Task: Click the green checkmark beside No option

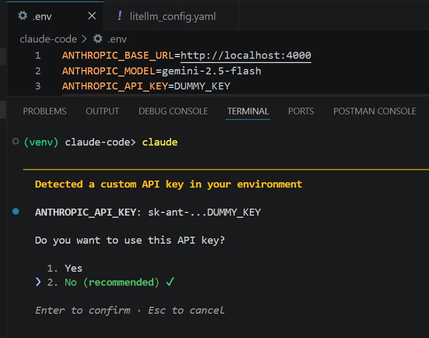Action: (170, 281)
